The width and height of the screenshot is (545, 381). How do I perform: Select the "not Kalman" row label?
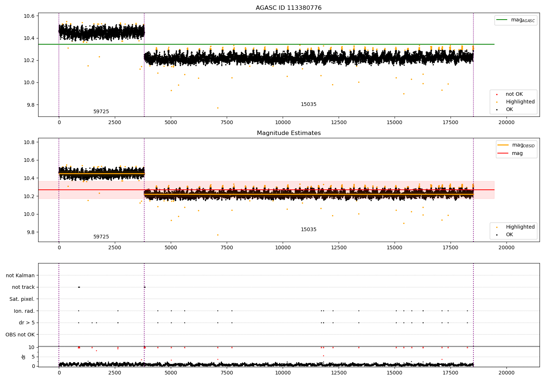point(20,276)
